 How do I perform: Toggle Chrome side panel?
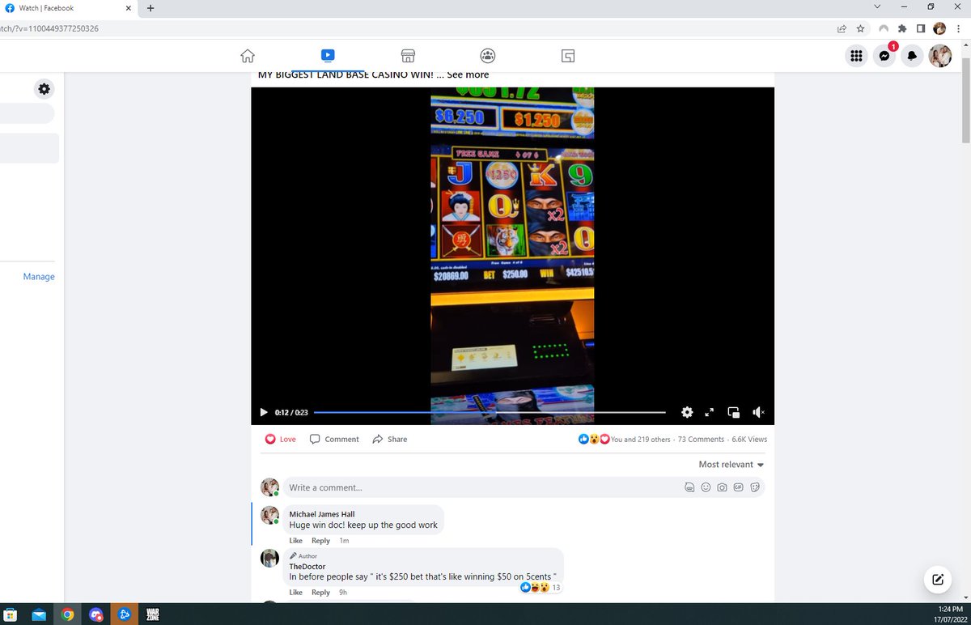coord(921,28)
